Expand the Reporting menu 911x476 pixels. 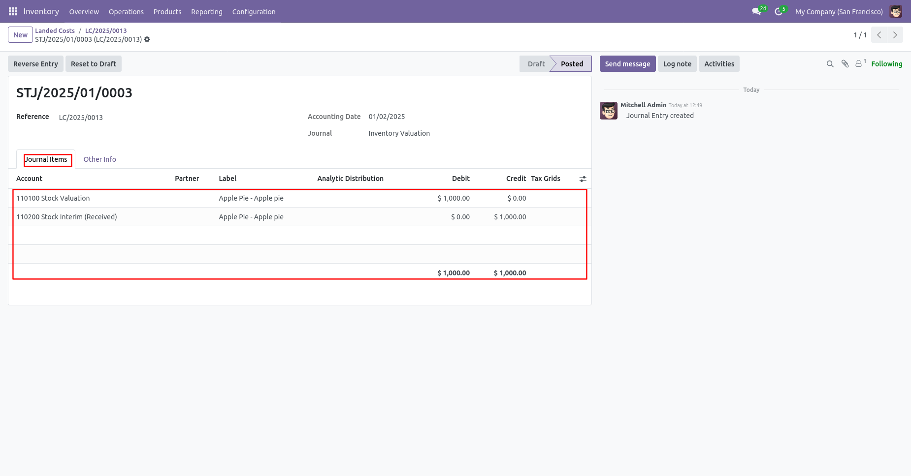[207, 12]
